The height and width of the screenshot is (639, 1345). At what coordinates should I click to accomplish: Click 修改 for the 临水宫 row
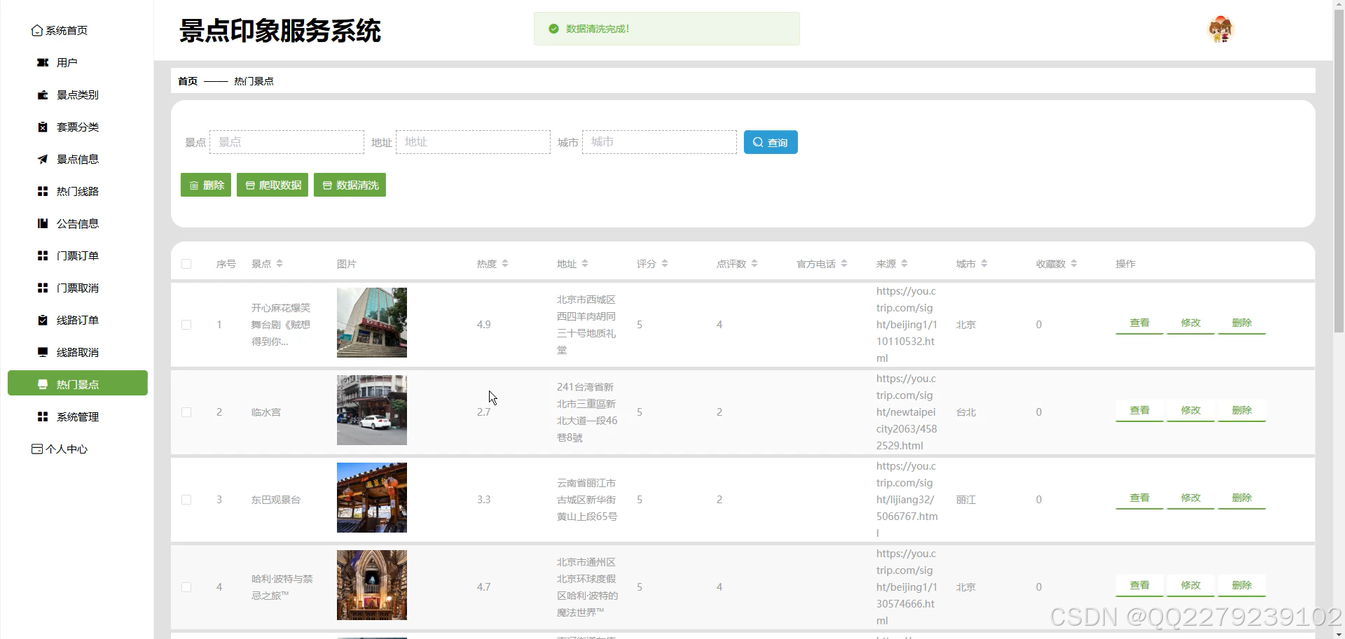click(1191, 411)
